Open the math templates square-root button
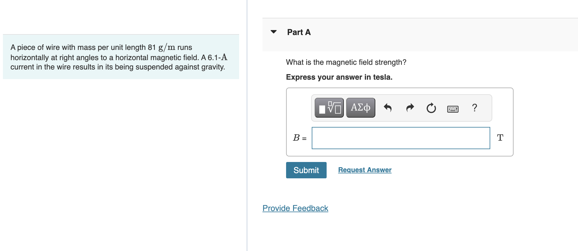This screenshot has height=251, width=578. coord(329,108)
